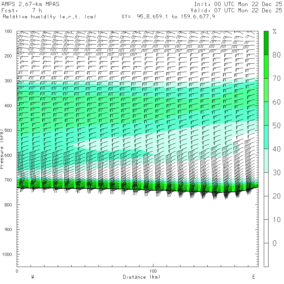
Task: Click the 50 colorbar label
Action: coord(276,126)
